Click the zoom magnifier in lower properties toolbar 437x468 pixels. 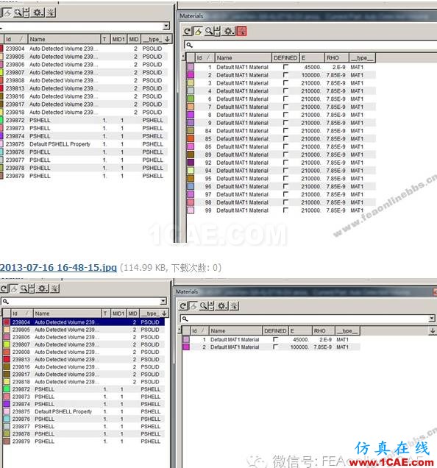(x=24, y=288)
